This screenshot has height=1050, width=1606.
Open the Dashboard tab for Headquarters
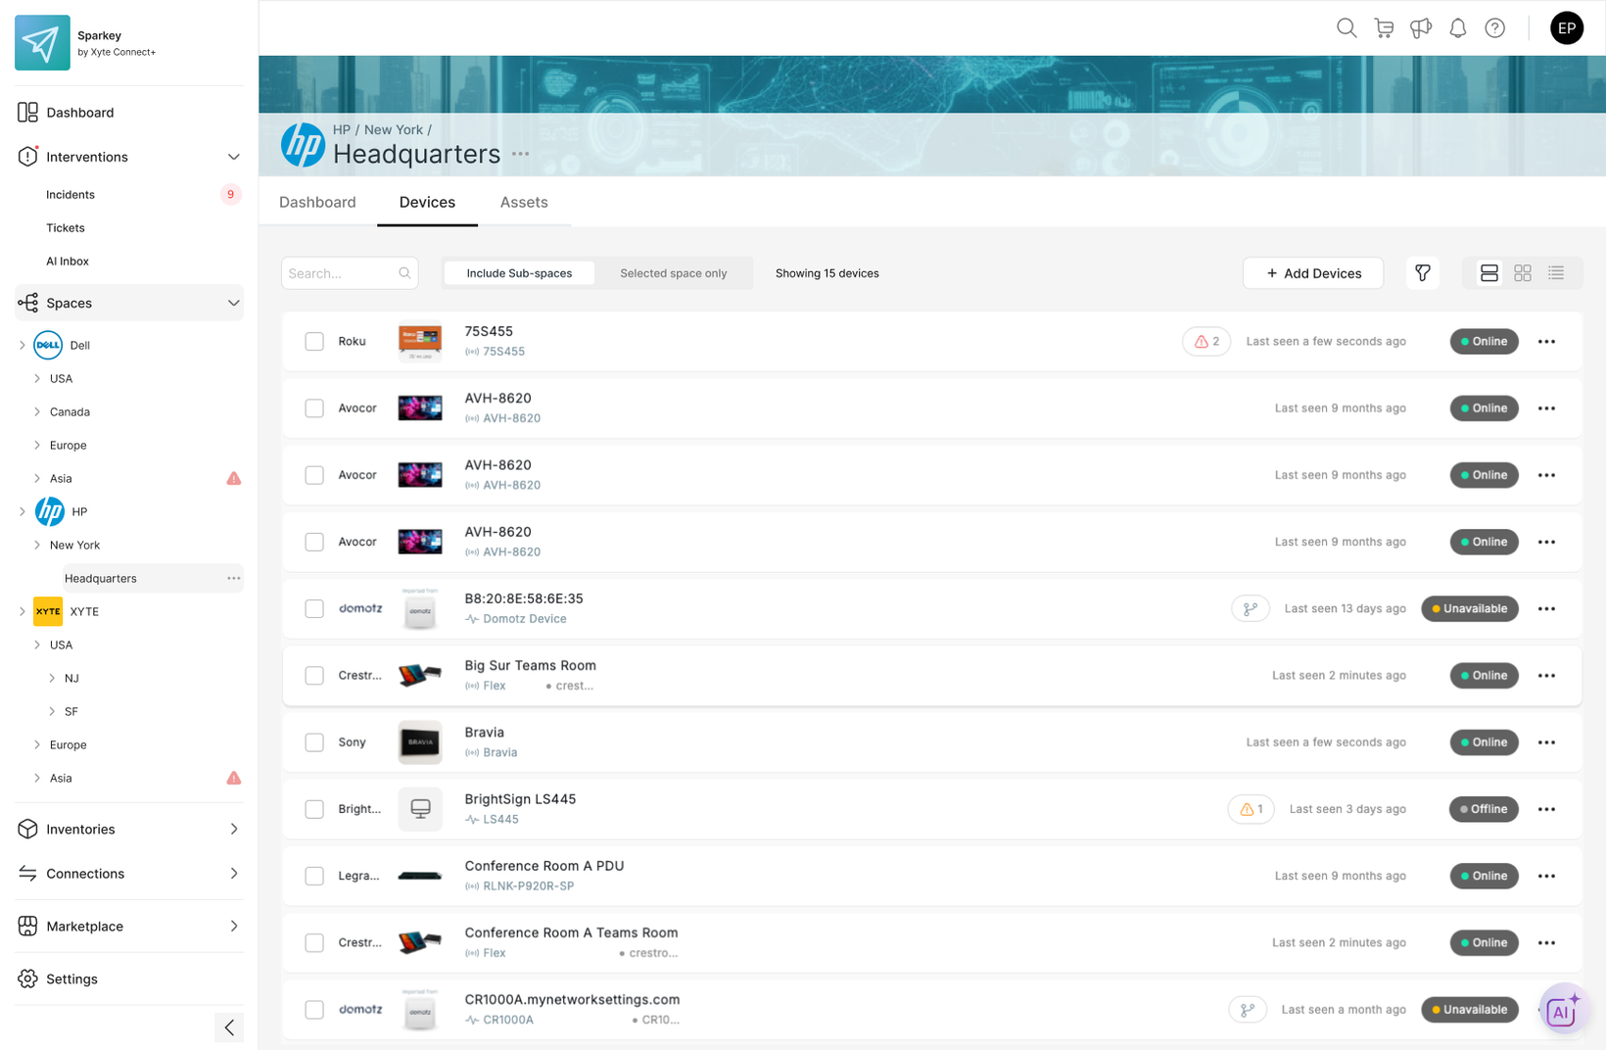[317, 203]
